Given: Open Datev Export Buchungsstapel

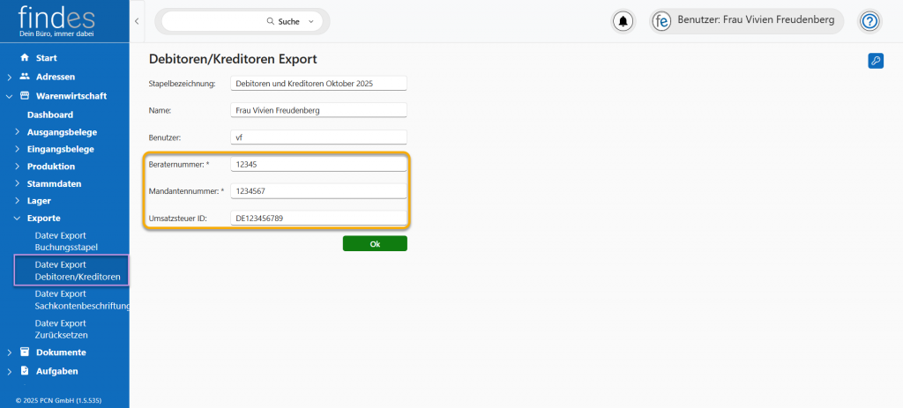Looking at the screenshot, I should (66, 241).
